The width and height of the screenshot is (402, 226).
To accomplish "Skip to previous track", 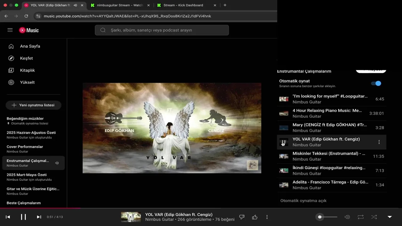I will tap(8, 217).
